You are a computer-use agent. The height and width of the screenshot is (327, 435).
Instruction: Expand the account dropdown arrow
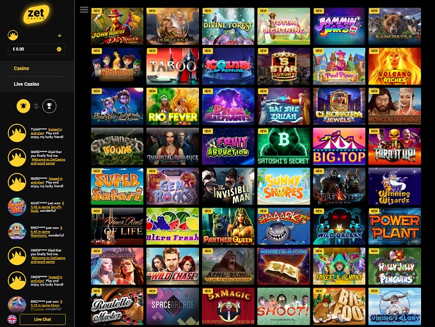point(59,36)
